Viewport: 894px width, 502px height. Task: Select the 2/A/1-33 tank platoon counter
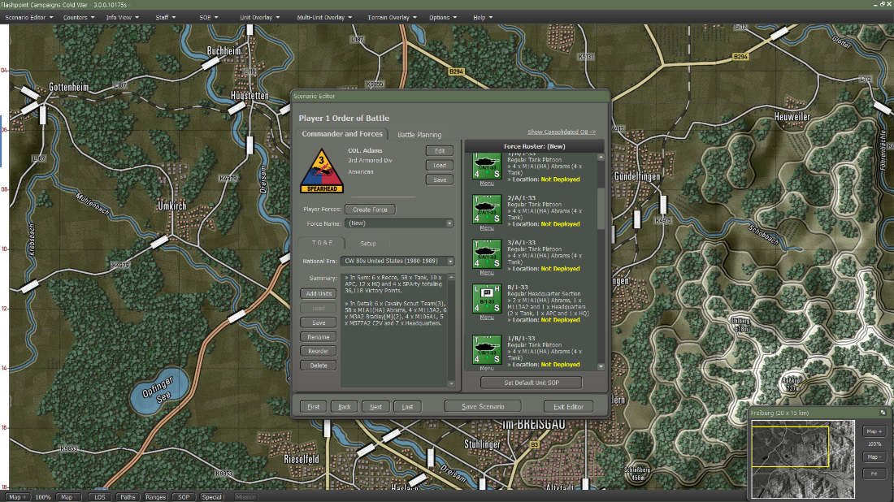click(487, 210)
